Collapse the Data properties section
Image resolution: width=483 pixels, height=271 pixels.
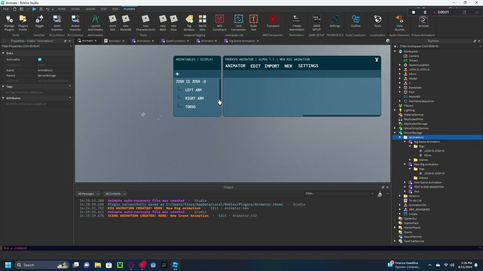pyautogui.click(x=3, y=53)
